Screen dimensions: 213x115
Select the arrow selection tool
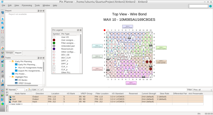2,19
